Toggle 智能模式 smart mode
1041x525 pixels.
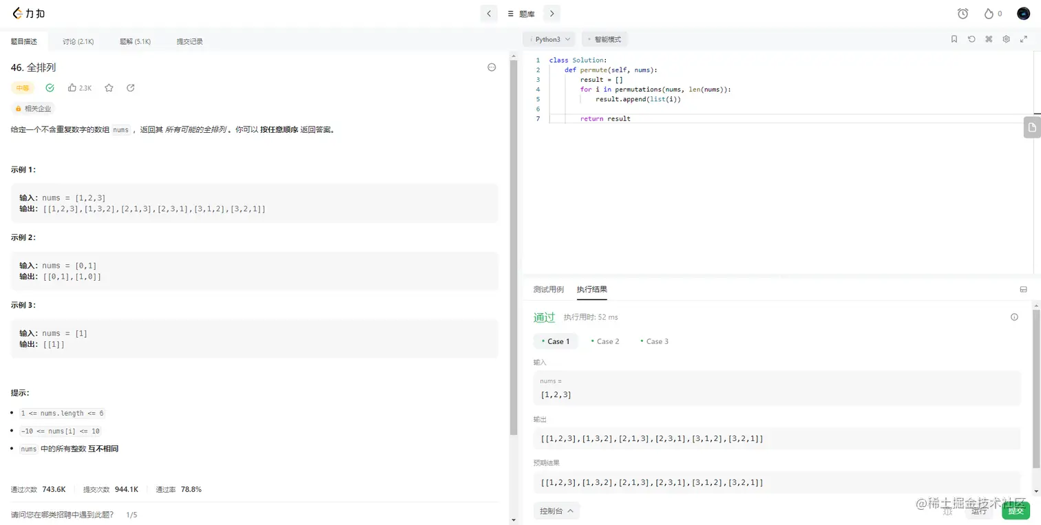[605, 39]
